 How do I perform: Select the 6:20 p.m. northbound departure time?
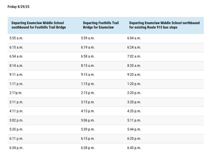[x=134, y=138]
